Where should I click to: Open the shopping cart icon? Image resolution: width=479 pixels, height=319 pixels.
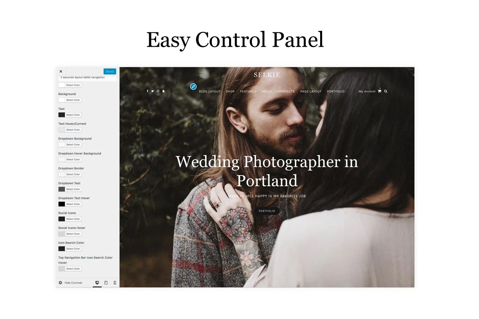click(379, 91)
